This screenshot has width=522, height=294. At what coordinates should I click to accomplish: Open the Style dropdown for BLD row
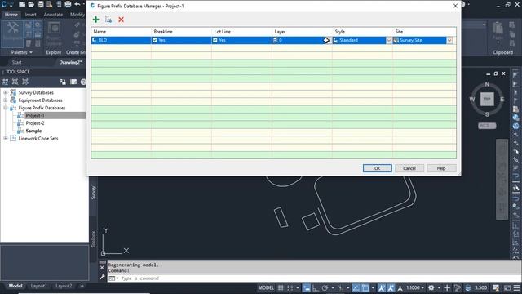389,40
